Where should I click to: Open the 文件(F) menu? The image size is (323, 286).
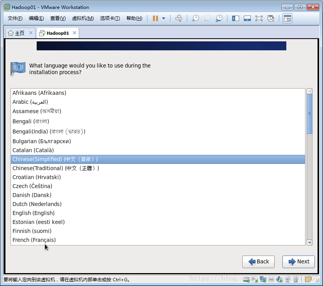point(15,18)
